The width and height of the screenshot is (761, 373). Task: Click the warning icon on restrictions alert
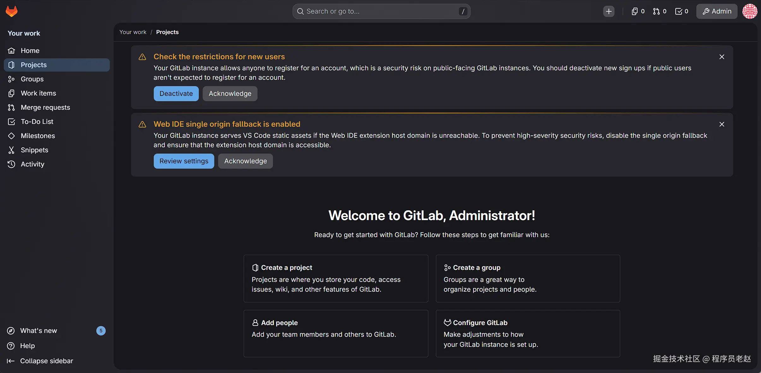(x=142, y=57)
